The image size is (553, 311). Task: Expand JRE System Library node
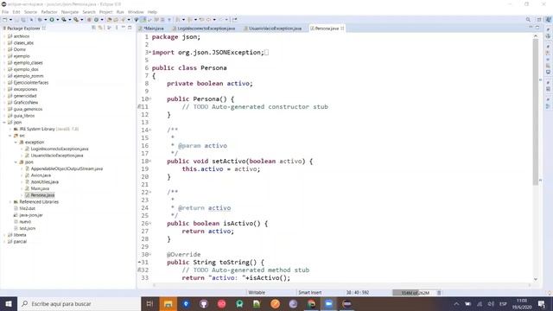tap(10, 129)
